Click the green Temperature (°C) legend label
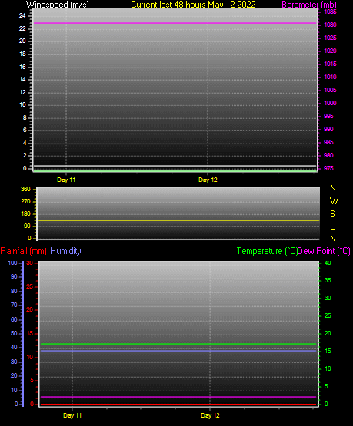Screen dimensions: 353x426 (267, 251)
